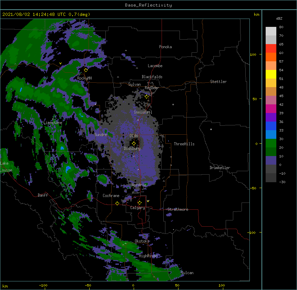Click the yellow diamond marker near RockyMH
Screen dimensions: 297x290
86,70
